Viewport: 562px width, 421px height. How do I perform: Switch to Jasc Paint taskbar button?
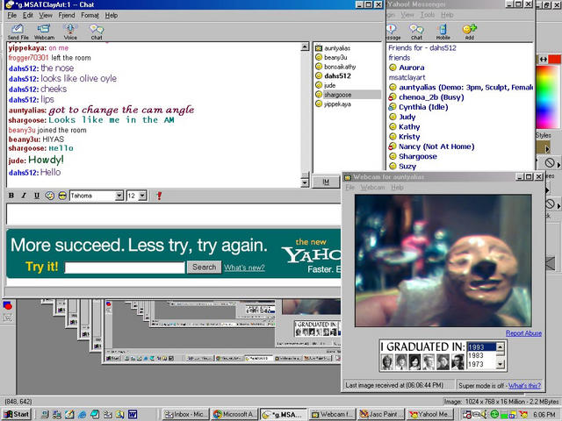pos(381,415)
